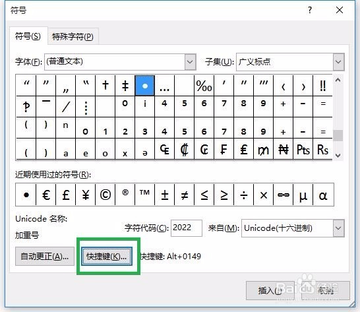Pick the multiplication × recent symbol
This screenshot has width=360, height=312.
263,195
